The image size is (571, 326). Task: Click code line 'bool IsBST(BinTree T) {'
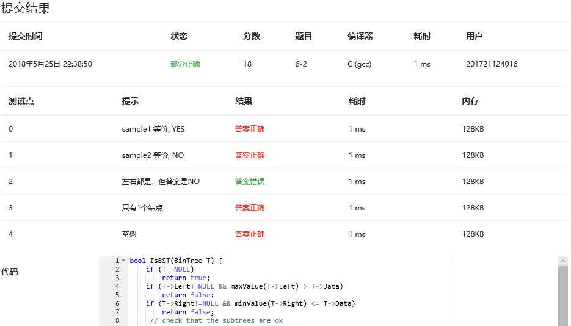[x=176, y=261]
